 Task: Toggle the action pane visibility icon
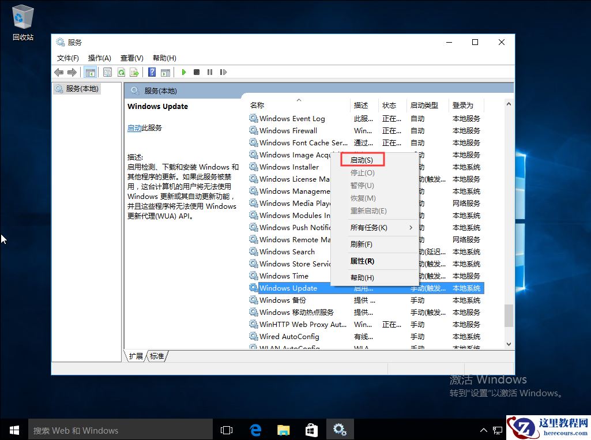point(165,72)
